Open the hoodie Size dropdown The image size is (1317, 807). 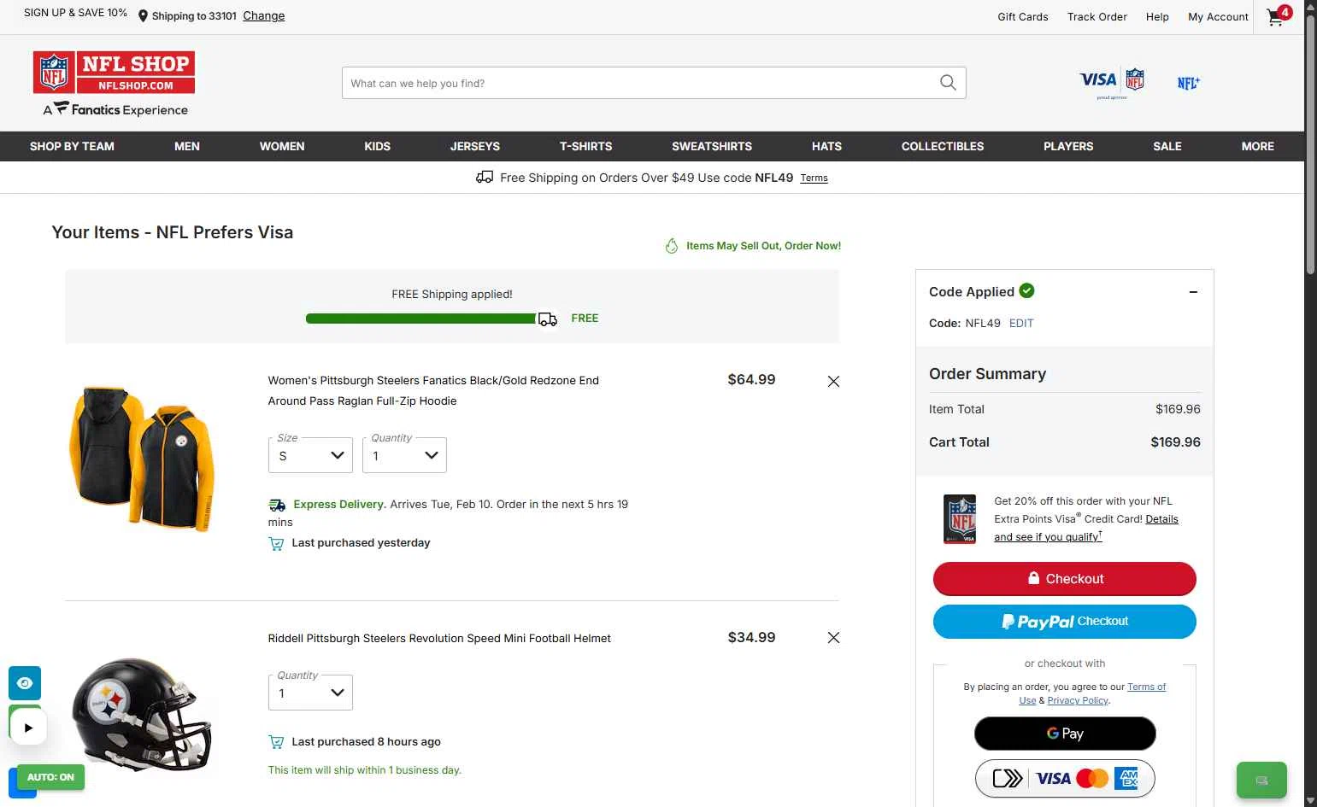pyautogui.click(x=310, y=455)
